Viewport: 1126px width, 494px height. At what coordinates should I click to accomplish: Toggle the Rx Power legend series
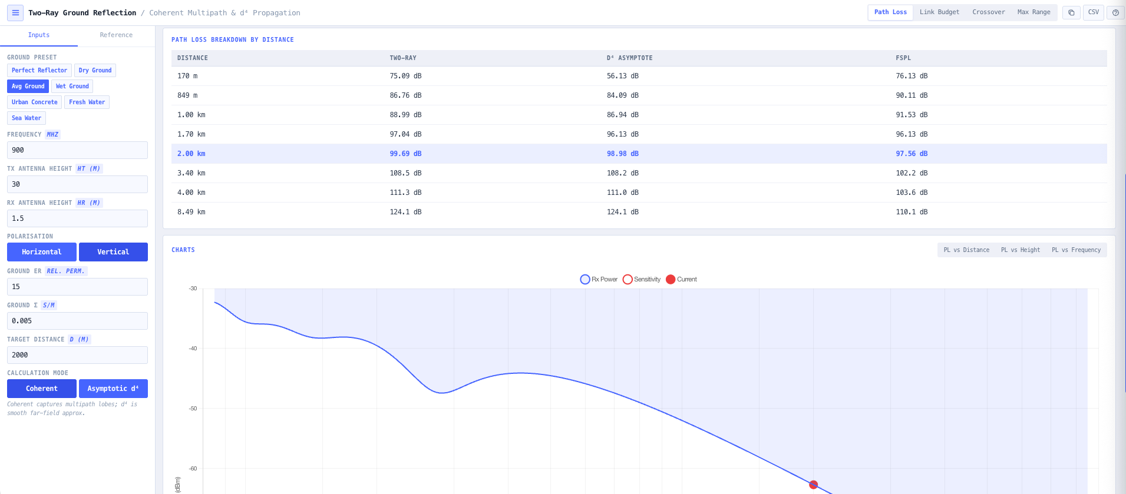599,279
